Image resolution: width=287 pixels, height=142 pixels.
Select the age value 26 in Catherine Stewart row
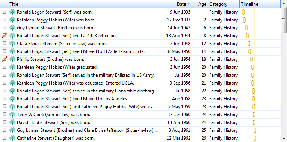(204, 138)
